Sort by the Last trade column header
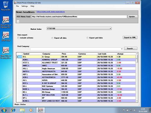Viewport: 151px width, 113px height. (106, 54)
